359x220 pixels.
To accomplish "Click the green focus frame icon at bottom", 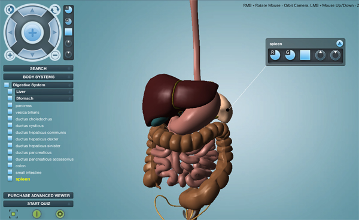I will pyautogui.click(x=13, y=214).
